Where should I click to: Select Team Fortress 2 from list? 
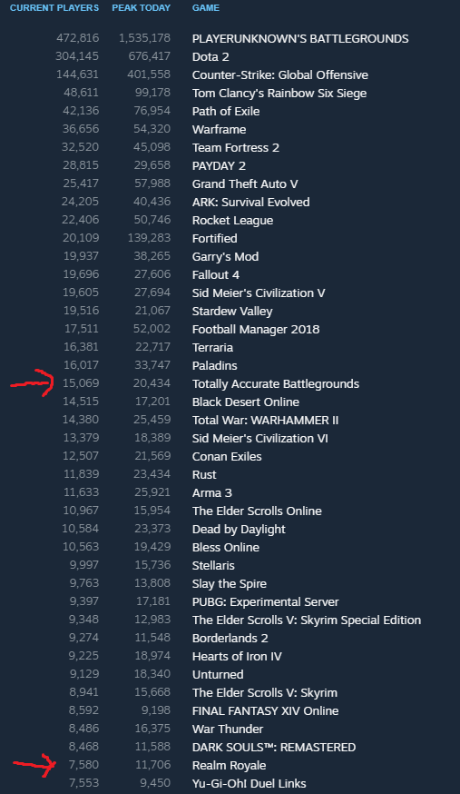click(236, 148)
